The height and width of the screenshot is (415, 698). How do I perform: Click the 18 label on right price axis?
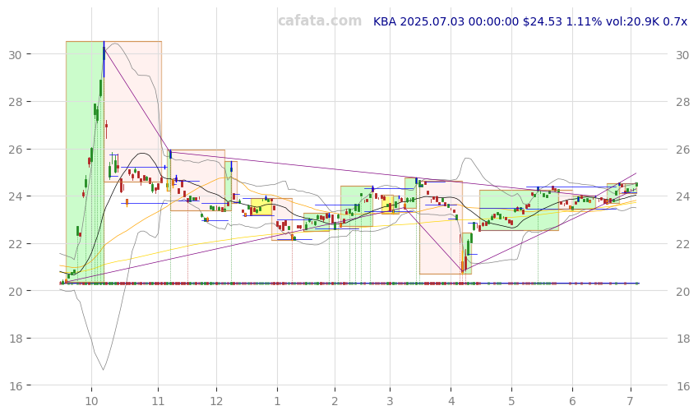point(683,339)
